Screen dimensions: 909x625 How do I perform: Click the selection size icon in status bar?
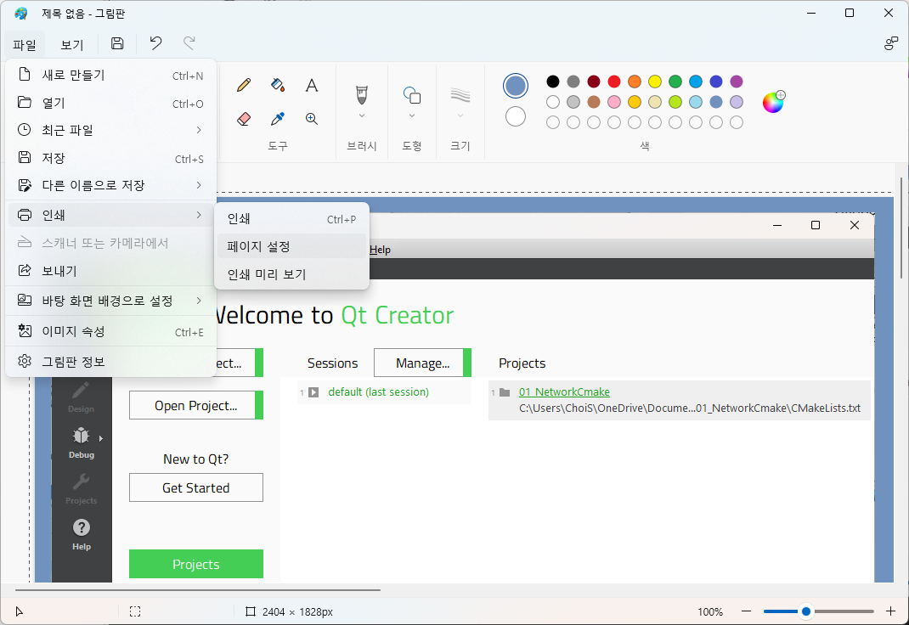click(135, 611)
